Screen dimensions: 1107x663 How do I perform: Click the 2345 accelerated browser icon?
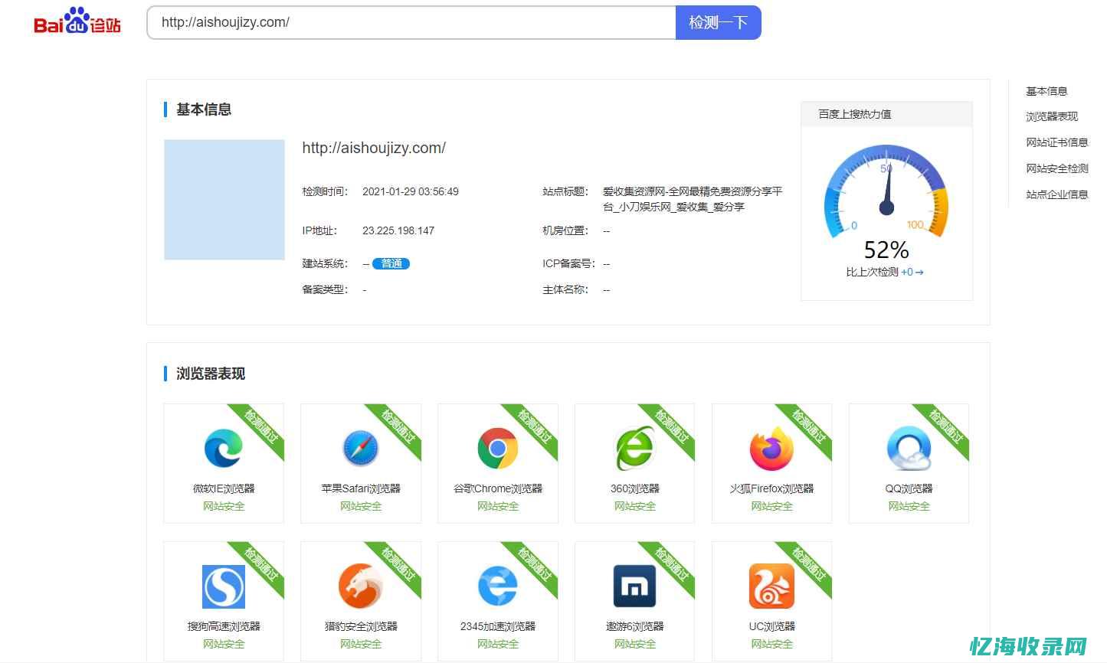click(498, 586)
